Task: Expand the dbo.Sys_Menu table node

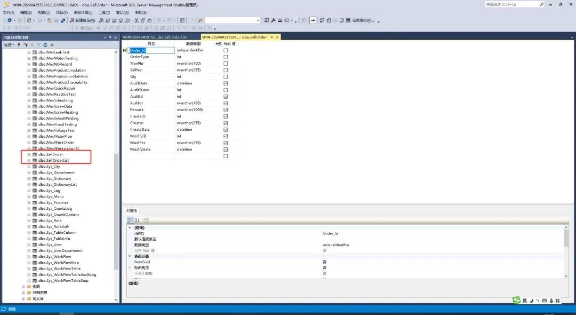Action: tap(29, 196)
